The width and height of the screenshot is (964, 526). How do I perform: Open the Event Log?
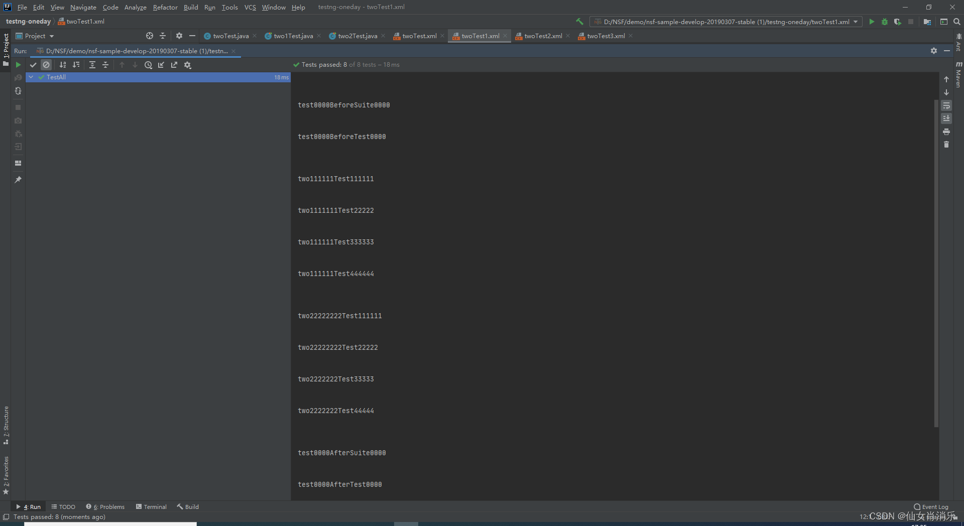pyautogui.click(x=931, y=507)
